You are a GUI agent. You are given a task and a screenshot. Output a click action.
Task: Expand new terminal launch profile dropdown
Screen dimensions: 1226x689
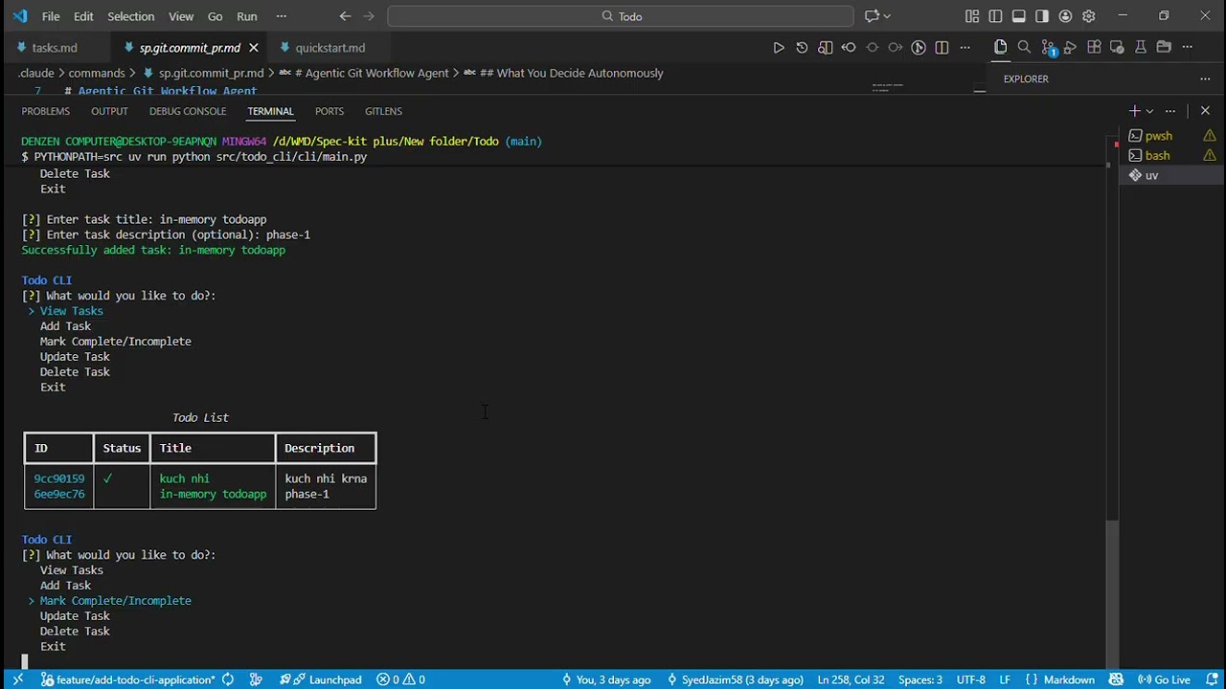[x=1149, y=111]
